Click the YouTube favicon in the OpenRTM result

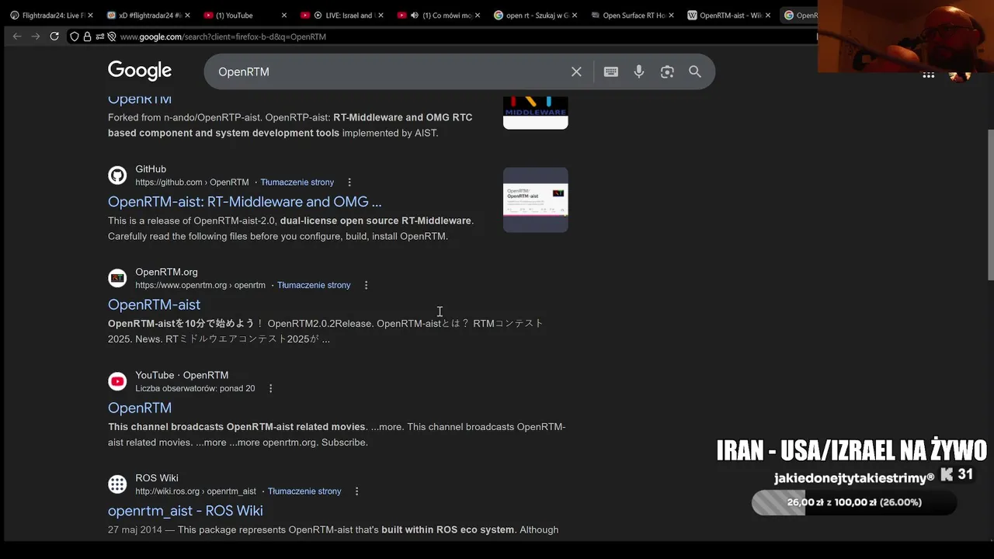(117, 381)
